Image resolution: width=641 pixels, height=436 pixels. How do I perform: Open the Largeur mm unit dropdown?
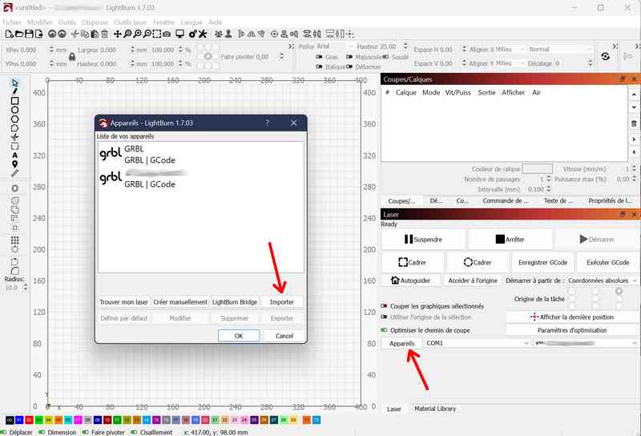pyautogui.click(x=142, y=50)
